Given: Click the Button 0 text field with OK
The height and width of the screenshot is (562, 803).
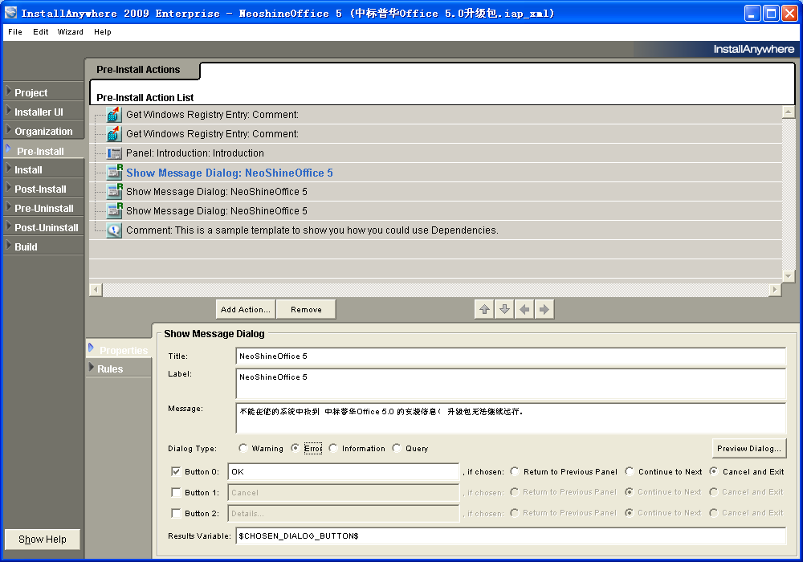Looking at the screenshot, I should [x=343, y=471].
